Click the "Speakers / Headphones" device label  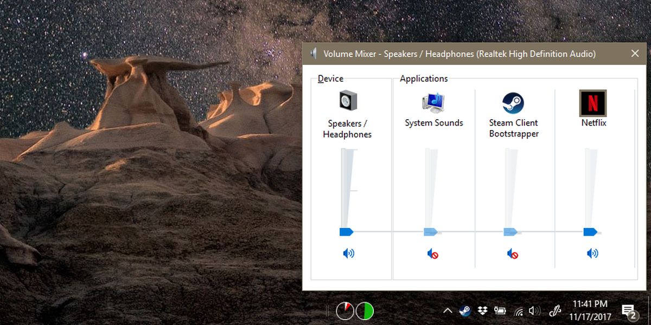coord(347,129)
